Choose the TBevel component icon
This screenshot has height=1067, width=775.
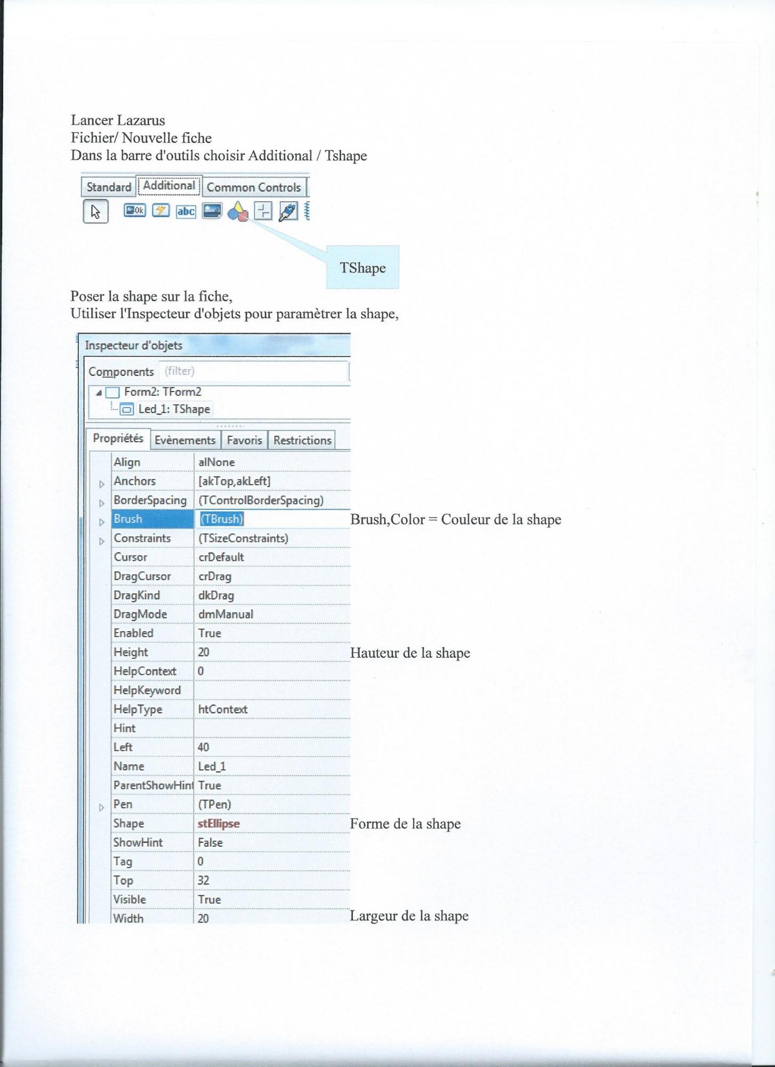263,211
